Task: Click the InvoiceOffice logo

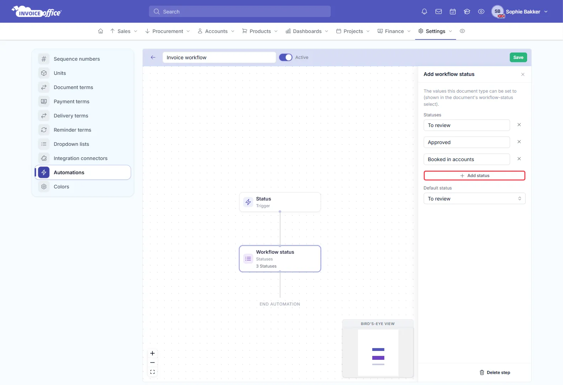Action: pos(37,12)
